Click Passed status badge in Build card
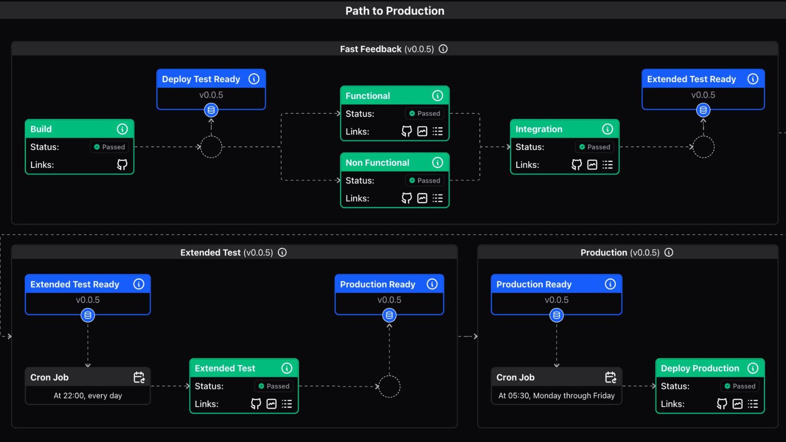 [x=109, y=147]
